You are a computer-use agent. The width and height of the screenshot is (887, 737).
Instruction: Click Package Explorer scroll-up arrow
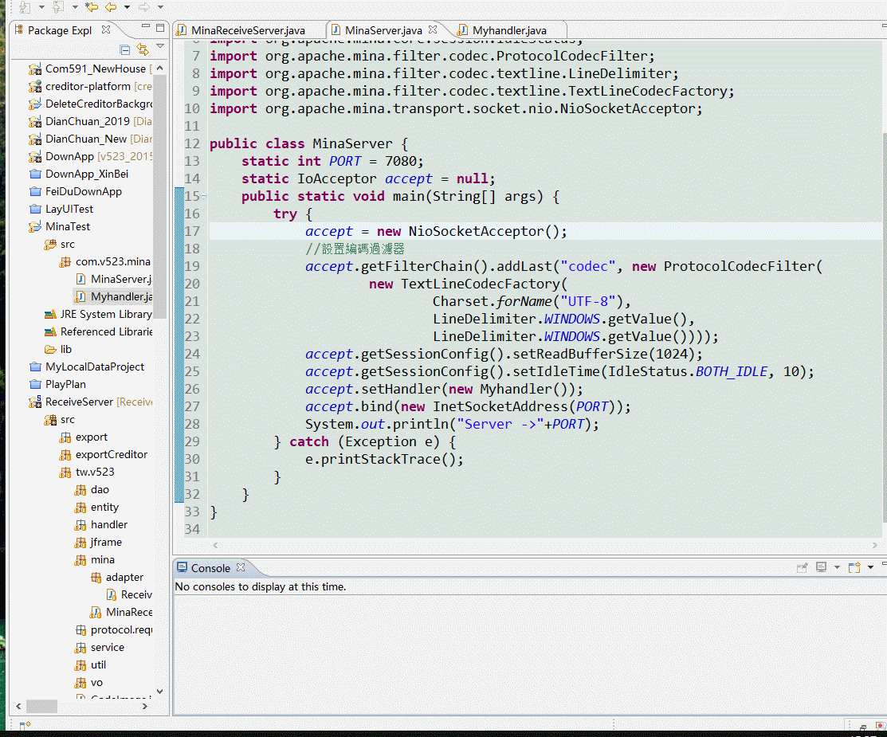pyautogui.click(x=160, y=69)
